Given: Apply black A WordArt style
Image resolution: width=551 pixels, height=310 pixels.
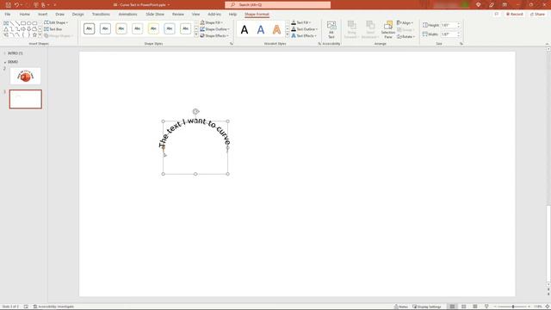Looking at the screenshot, I should (x=245, y=30).
